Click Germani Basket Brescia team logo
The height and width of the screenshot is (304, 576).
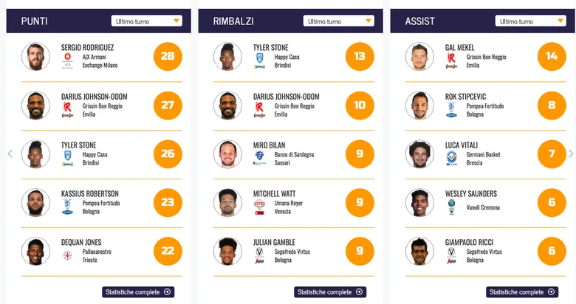point(452,158)
